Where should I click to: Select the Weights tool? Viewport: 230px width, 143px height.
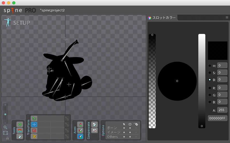20,130
